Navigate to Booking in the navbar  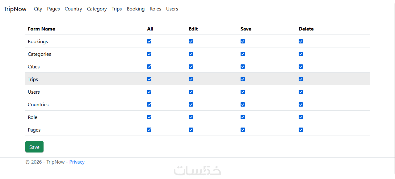[x=136, y=9]
